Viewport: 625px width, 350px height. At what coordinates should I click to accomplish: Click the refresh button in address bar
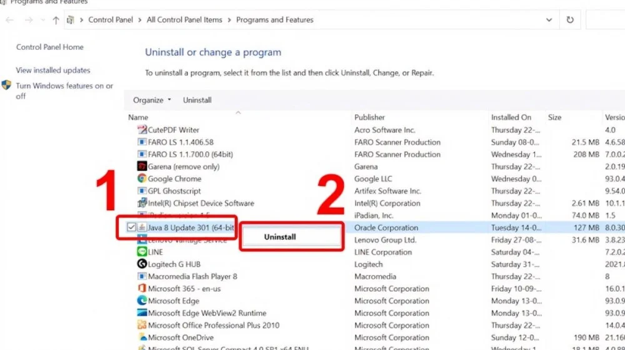pyautogui.click(x=570, y=19)
